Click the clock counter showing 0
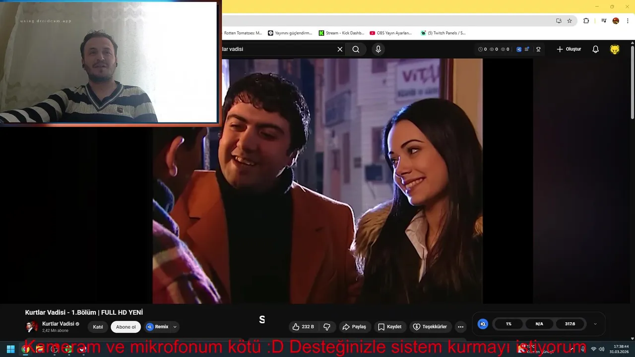This screenshot has height=357, width=635. coord(482,49)
